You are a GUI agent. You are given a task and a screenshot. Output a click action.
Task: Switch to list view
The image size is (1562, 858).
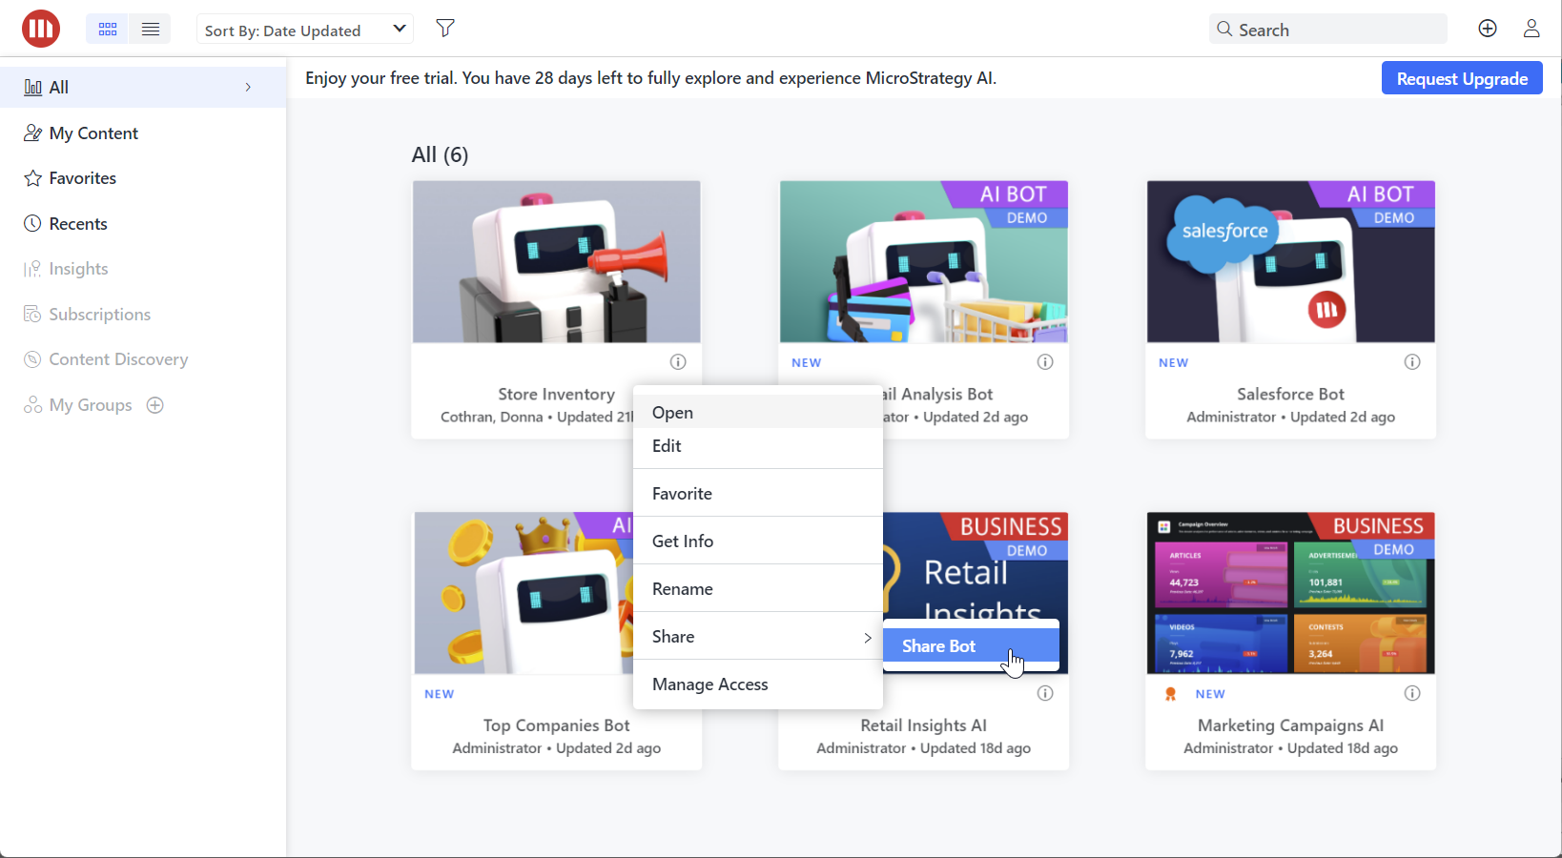(151, 30)
